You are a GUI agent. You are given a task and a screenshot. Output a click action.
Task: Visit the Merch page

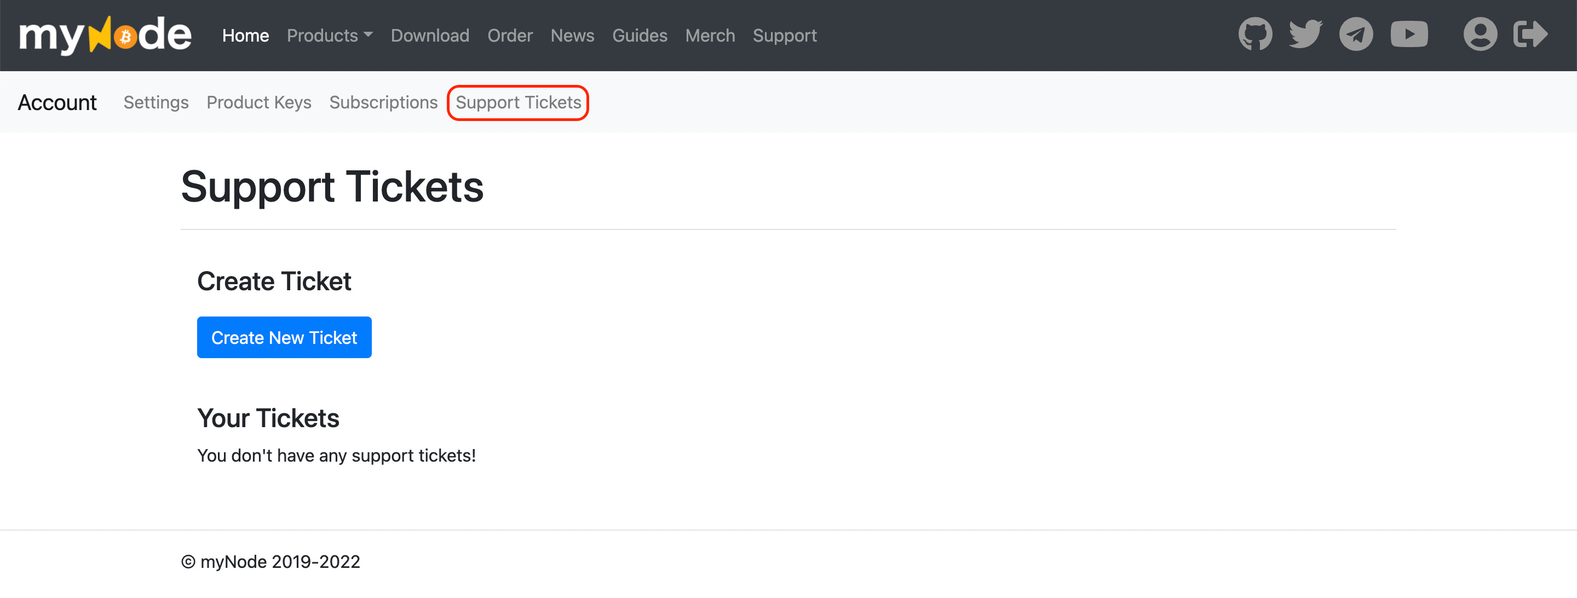point(710,36)
